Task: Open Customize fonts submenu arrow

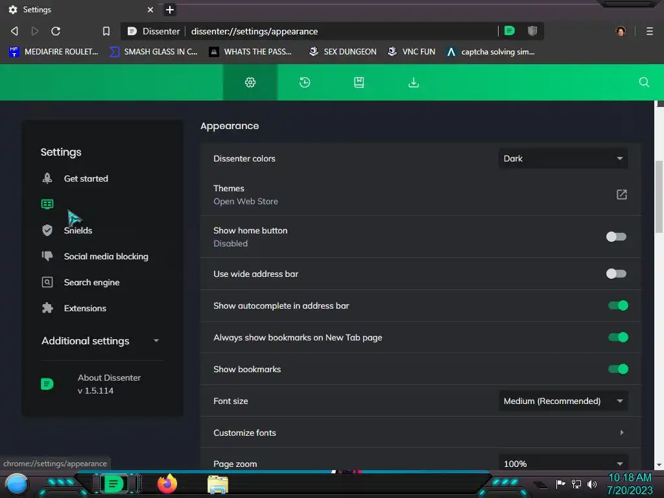Action: click(622, 433)
